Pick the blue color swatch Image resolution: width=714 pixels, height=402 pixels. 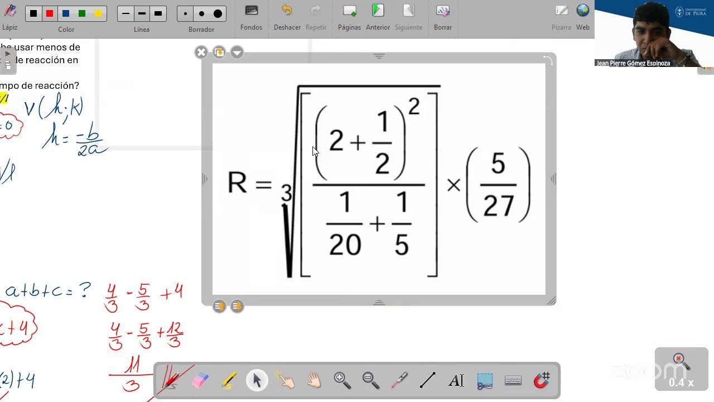(x=66, y=13)
